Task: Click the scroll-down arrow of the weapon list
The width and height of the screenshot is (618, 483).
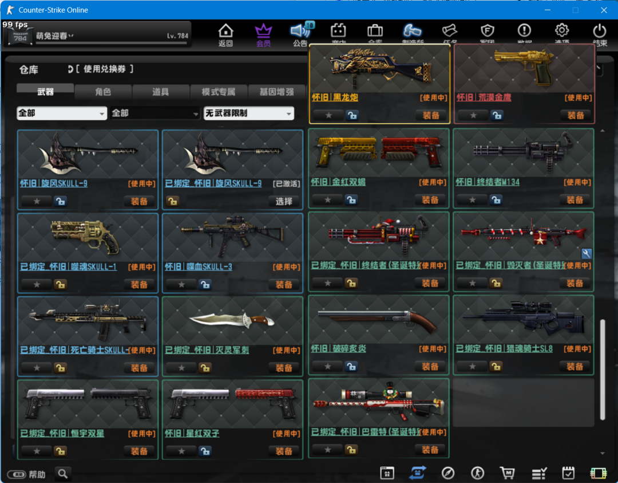Action: click(602, 453)
